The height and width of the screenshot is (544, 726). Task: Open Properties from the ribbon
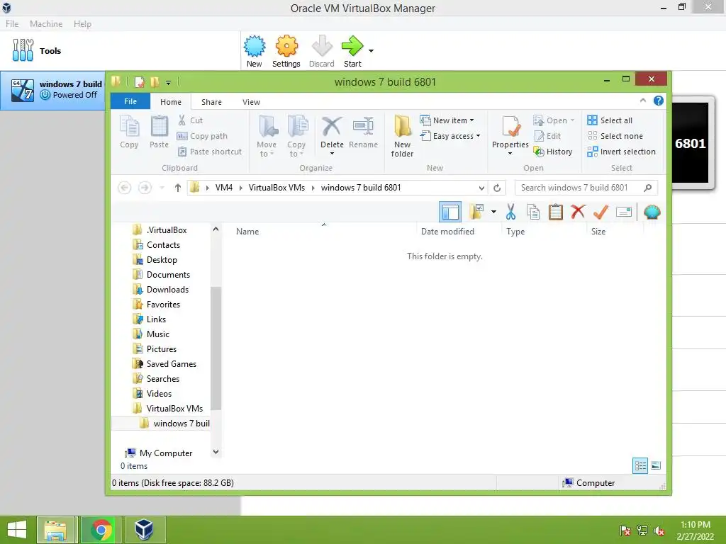click(x=510, y=137)
